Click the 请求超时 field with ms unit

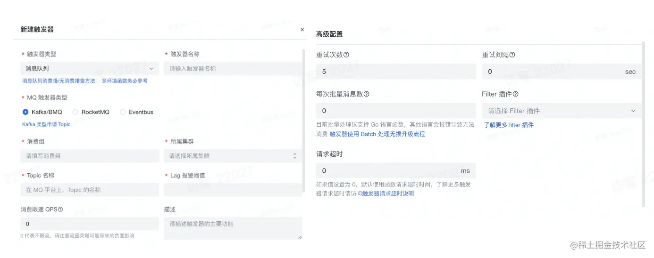396,170
